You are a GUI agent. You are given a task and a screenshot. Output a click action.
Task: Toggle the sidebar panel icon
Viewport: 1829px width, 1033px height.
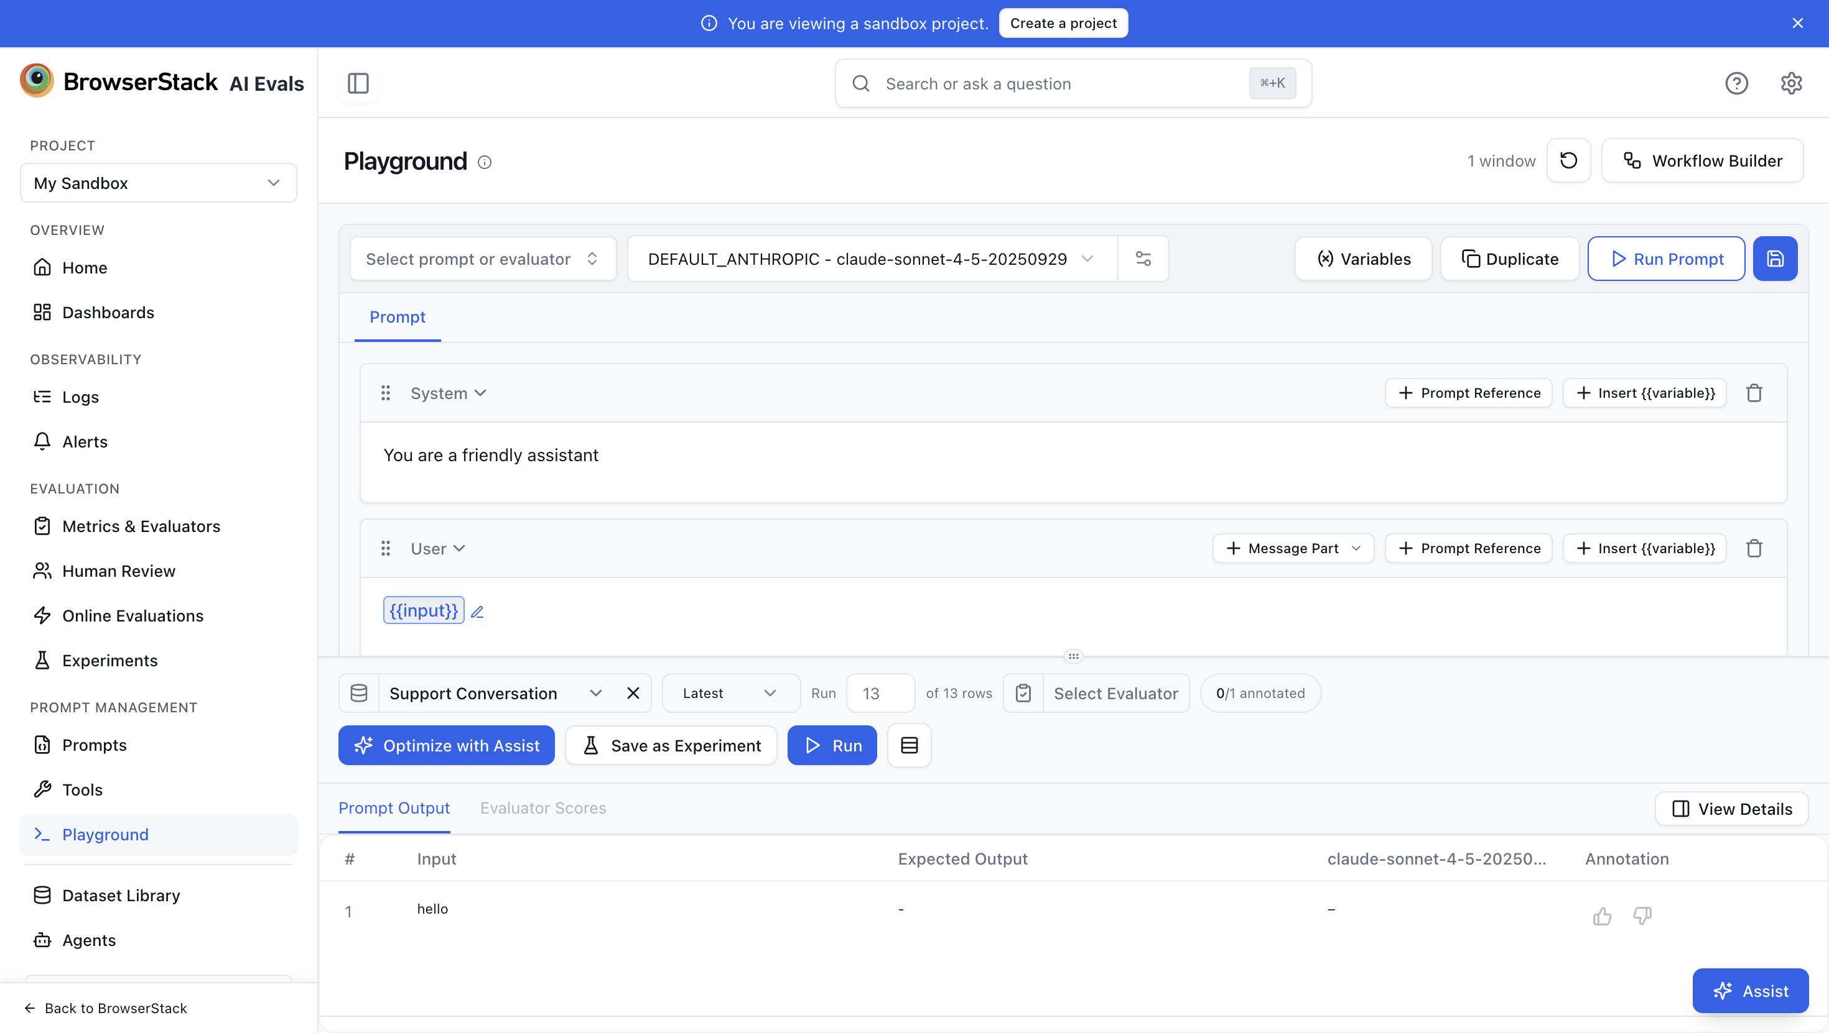358,84
